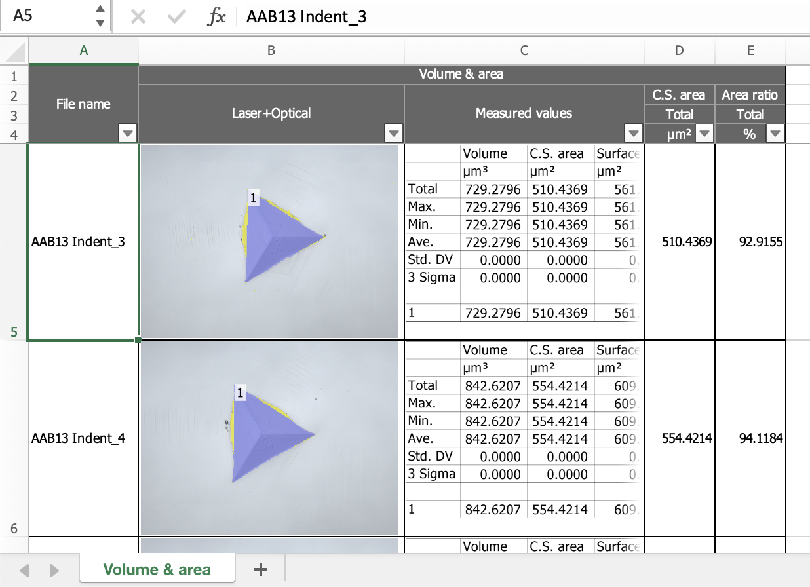The image size is (810, 587).
Task: Expand the µm² column filter
Action: pos(704,134)
